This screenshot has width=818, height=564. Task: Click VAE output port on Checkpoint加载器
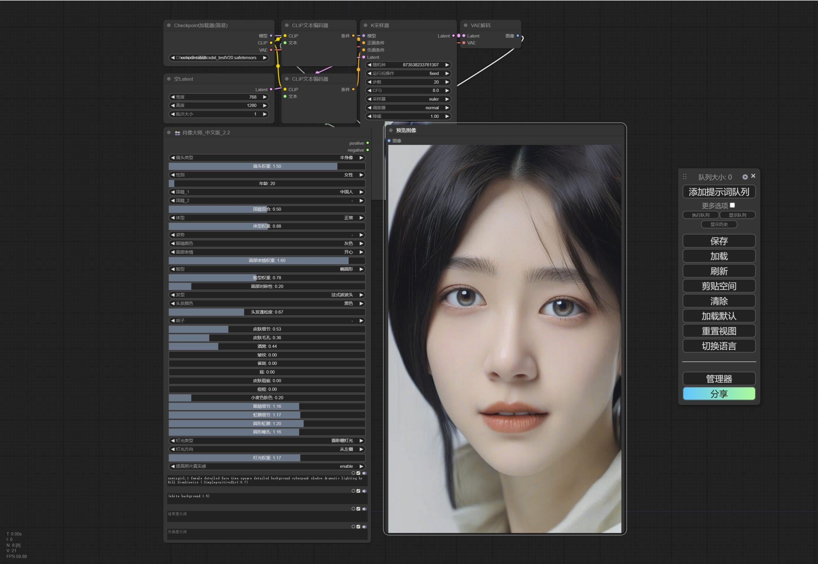pyautogui.click(x=271, y=50)
